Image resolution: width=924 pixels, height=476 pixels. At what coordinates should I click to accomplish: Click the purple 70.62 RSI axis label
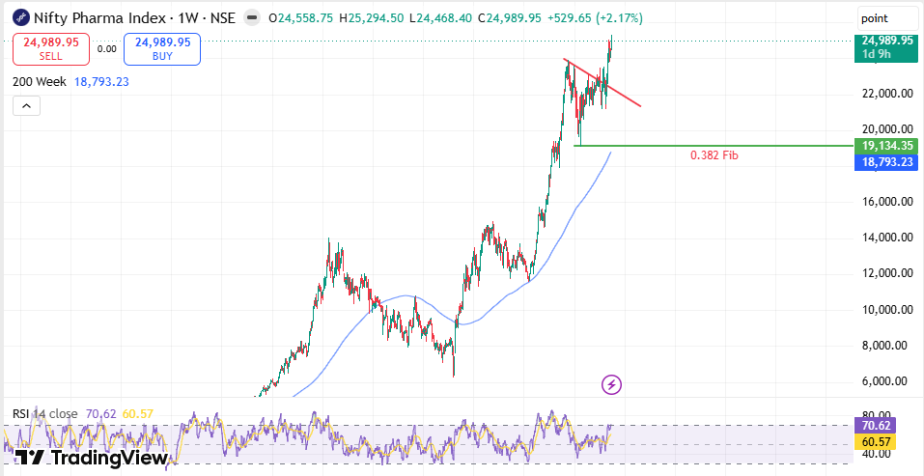click(875, 426)
